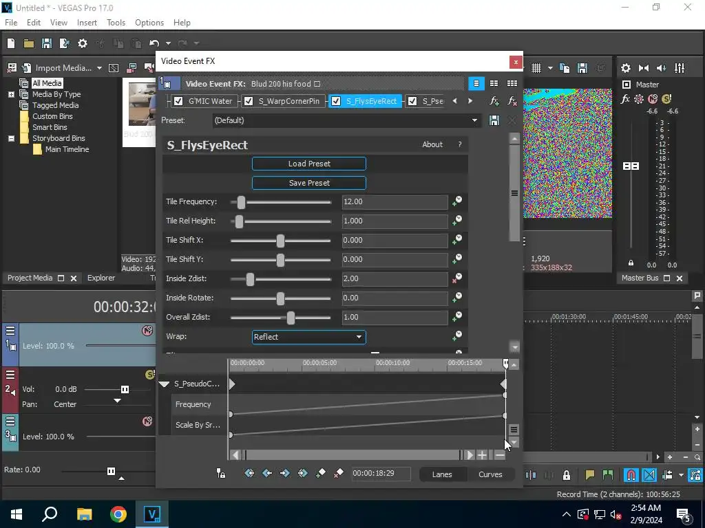
Task: Toggle snapping magnet icon on timeline
Action: pyautogui.click(x=631, y=474)
